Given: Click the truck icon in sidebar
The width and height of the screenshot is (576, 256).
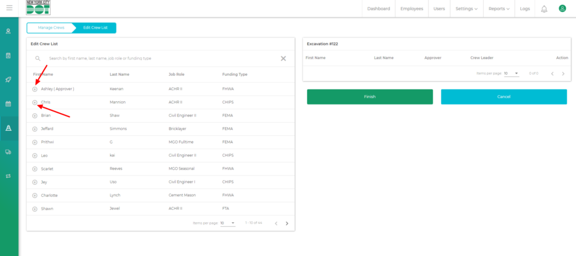Looking at the screenshot, I should click(x=8, y=152).
